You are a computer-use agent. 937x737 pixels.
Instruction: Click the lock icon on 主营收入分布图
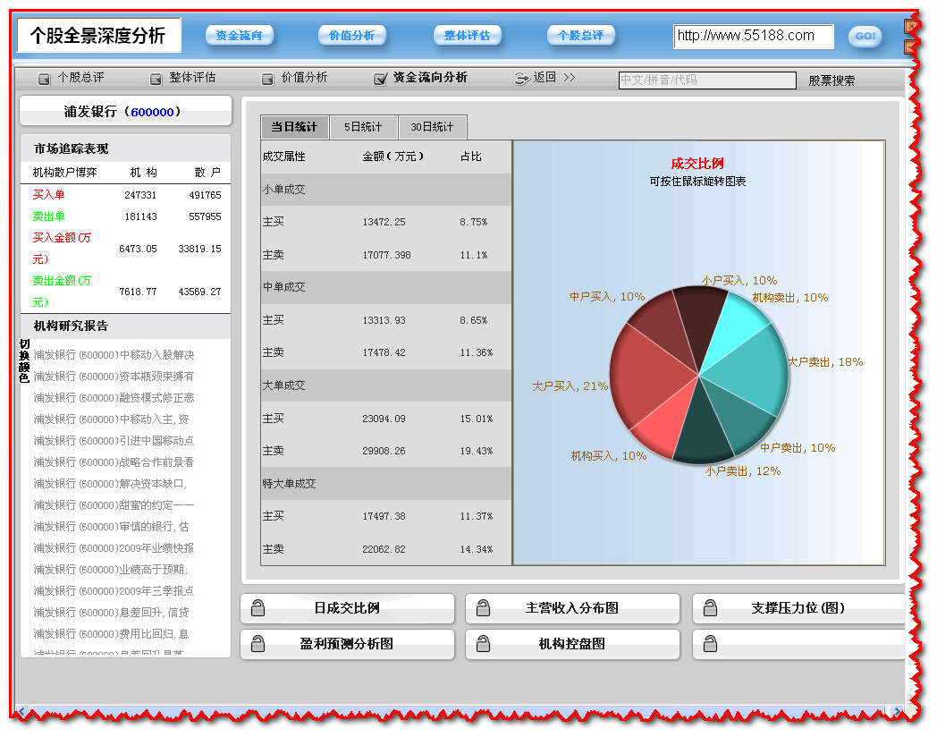pos(484,608)
